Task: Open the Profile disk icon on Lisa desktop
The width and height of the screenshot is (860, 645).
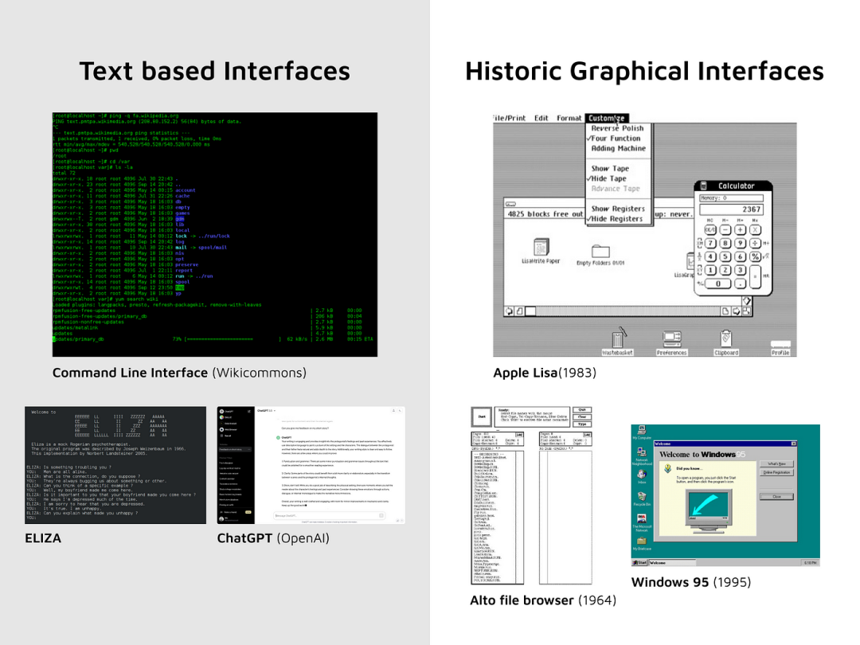Action: pos(780,348)
